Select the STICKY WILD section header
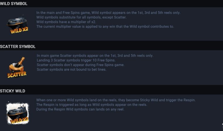The height and width of the screenshot is (131, 223). point(13,91)
